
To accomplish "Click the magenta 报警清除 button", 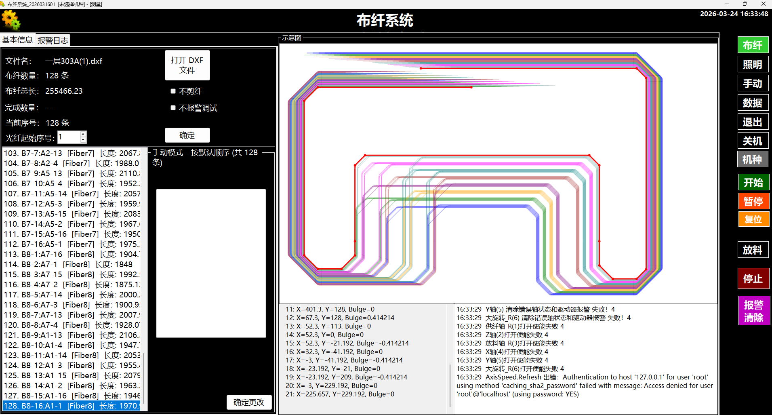I will [x=754, y=311].
